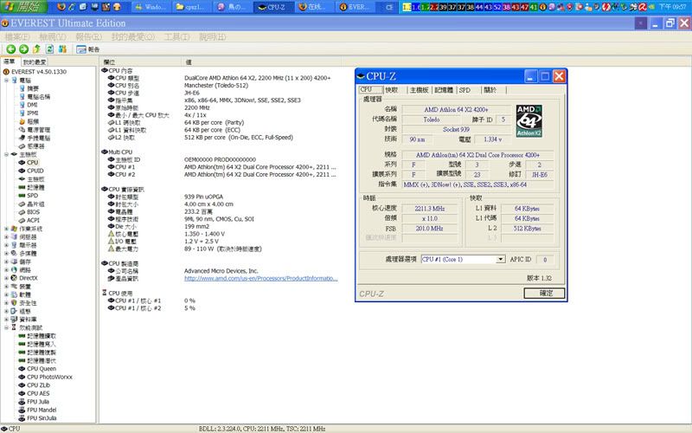Image resolution: width=692 pixels, height=433 pixels.
Task: Select FPU Julia benchmark in tree
Action: (39, 400)
